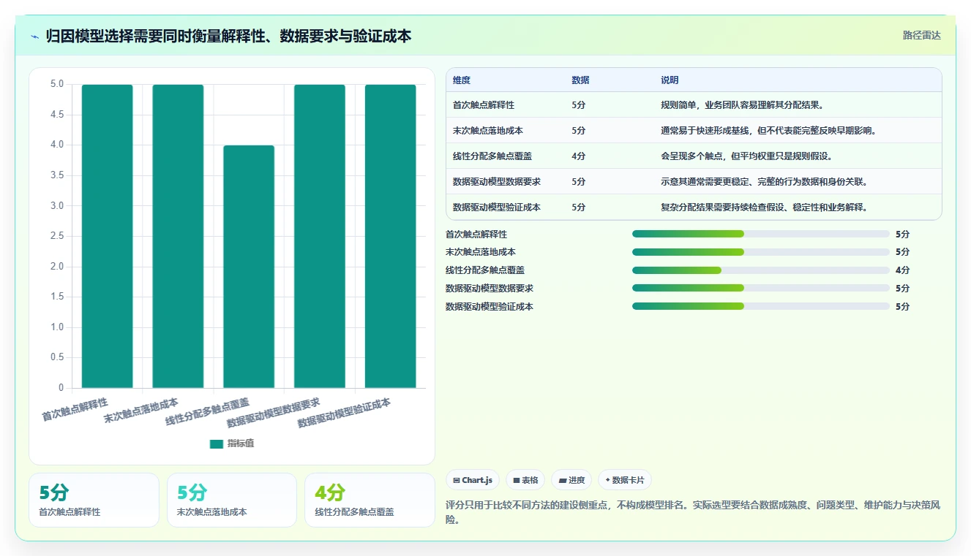Click the chart bar for 数据驱动模型数据要求
971x556 pixels.
(320, 236)
